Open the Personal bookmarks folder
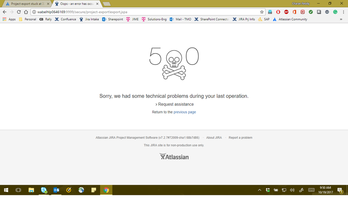The height and width of the screenshot is (222, 348). click(28, 19)
